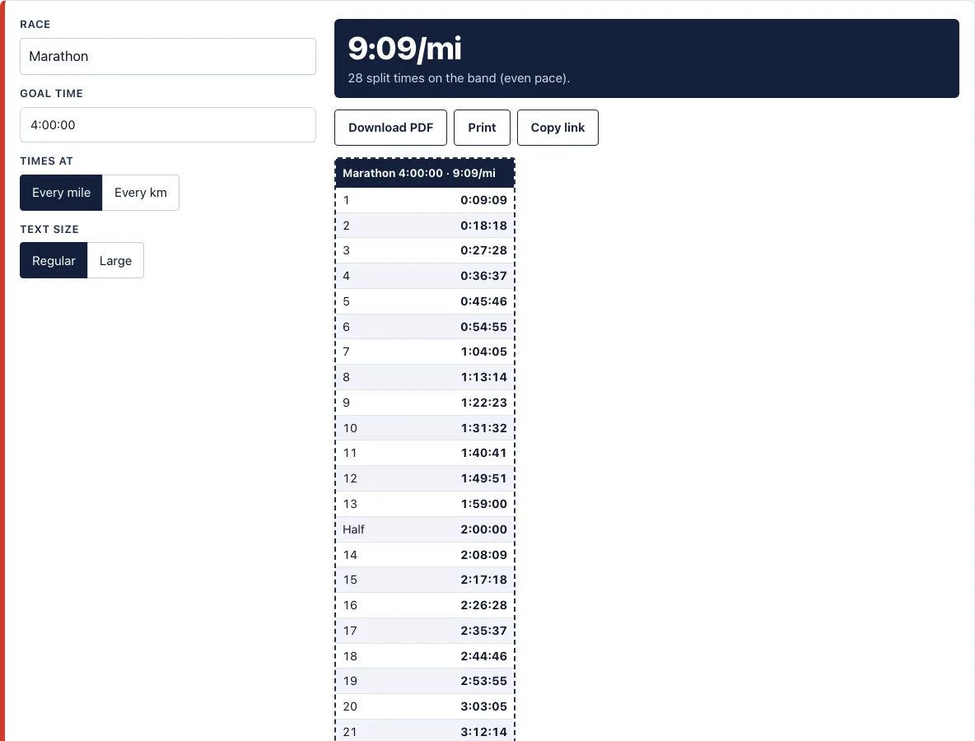
Task: Select mile 2 split 0:18:18
Action: pyautogui.click(x=483, y=226)
